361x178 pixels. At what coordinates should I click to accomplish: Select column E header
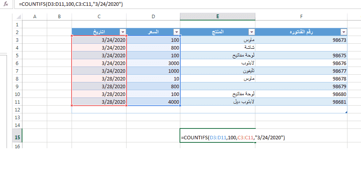217,17
